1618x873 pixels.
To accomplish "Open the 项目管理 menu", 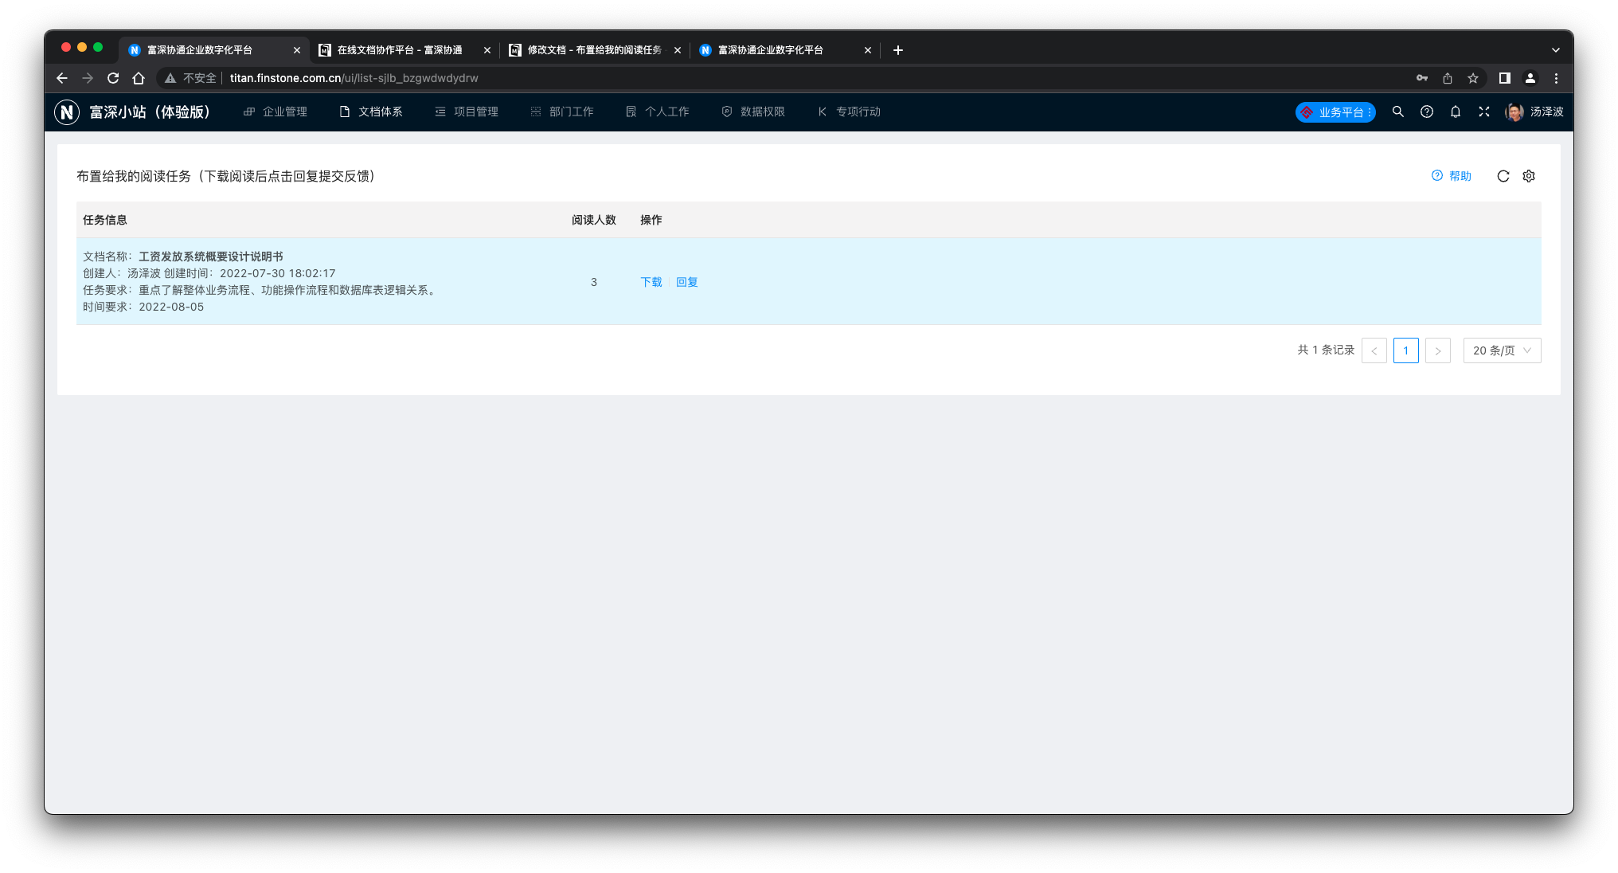I will click(467, 112).
